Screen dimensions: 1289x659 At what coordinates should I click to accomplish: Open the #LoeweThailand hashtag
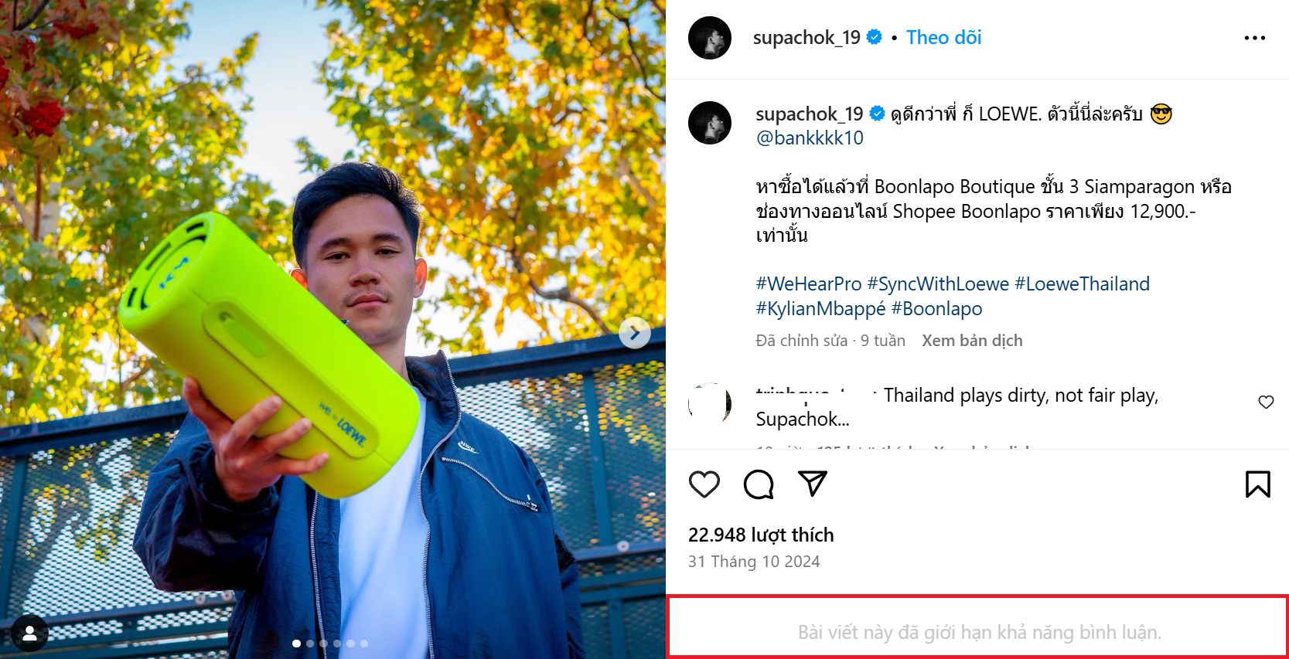(x=1082, y=284)
